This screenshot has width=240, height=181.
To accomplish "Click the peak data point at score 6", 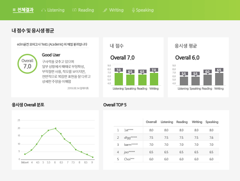I will click(x=55, y=128).
